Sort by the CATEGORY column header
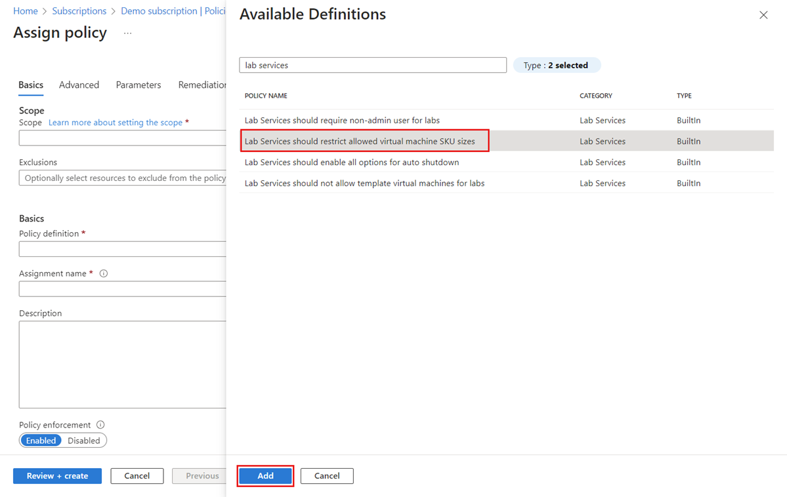 596,96
